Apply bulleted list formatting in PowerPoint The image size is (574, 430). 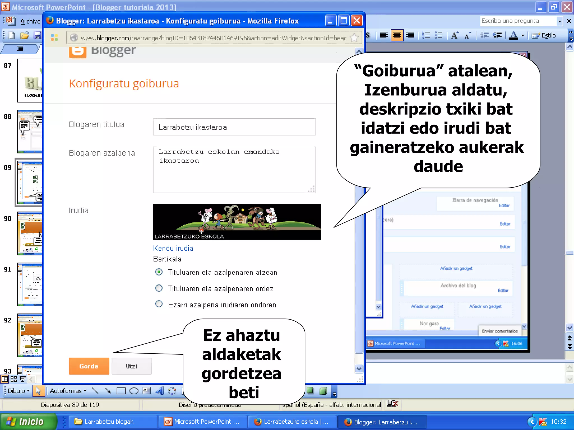(x=439, y=35)
